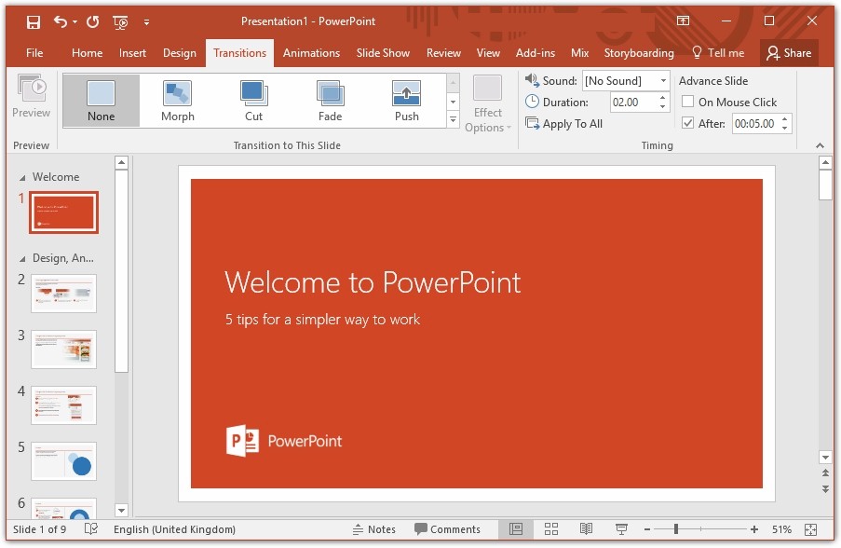Open the Add-ins tab

point(536,52)
